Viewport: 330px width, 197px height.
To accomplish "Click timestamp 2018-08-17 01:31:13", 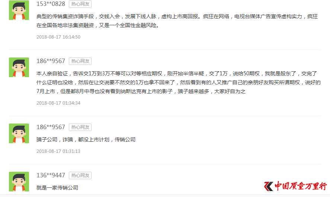I will tap(58, 151).
